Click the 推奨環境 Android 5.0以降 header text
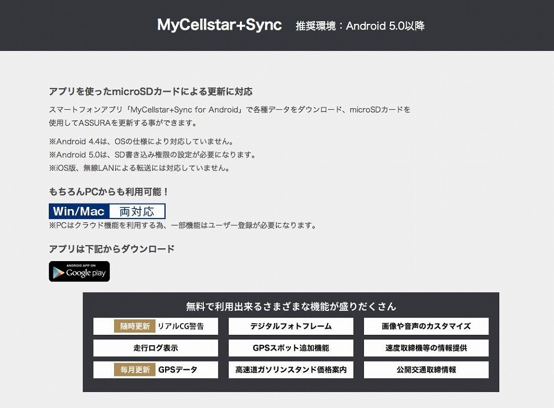This screenshot has width=554, height=408. [x=360, y=26]
